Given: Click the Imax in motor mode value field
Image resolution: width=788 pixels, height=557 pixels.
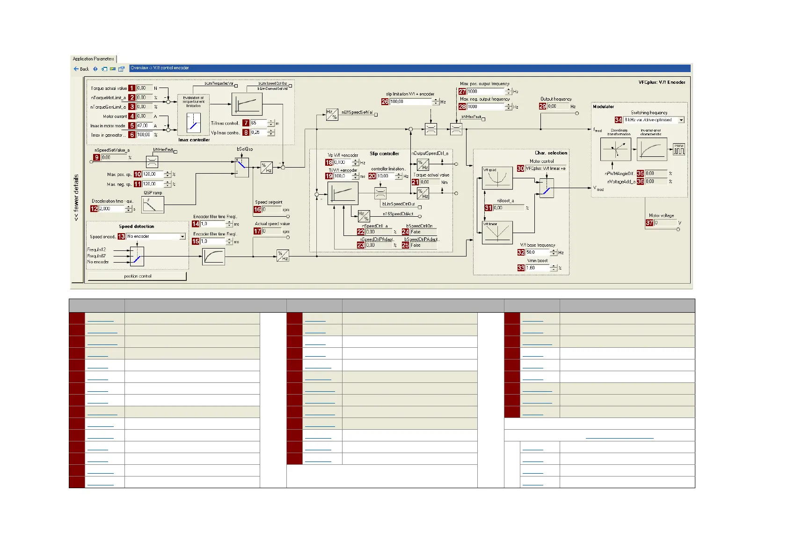Looking at the screenshot, I should [144, 126].
